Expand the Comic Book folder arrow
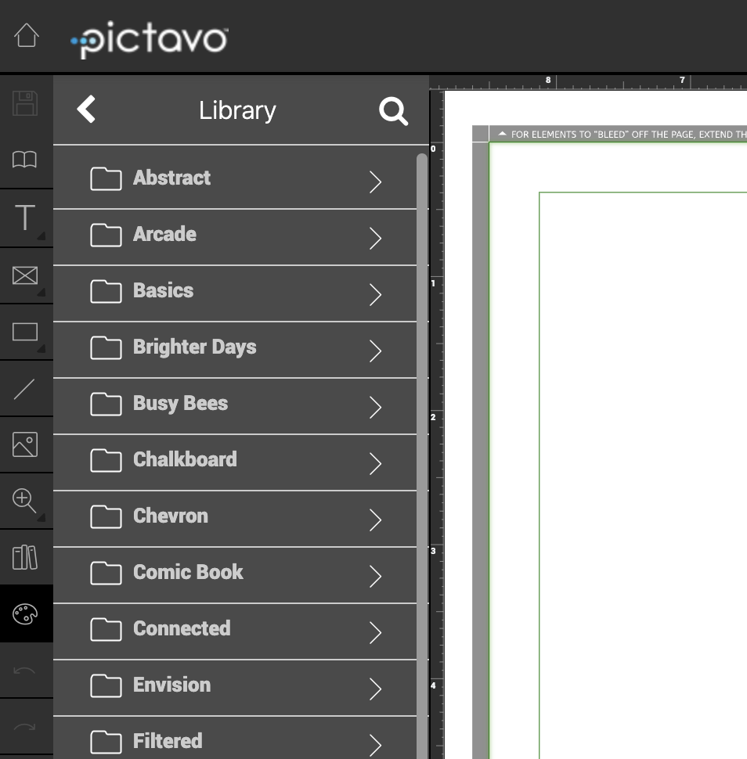Screen dimensions: 747x759 point(375,576)
